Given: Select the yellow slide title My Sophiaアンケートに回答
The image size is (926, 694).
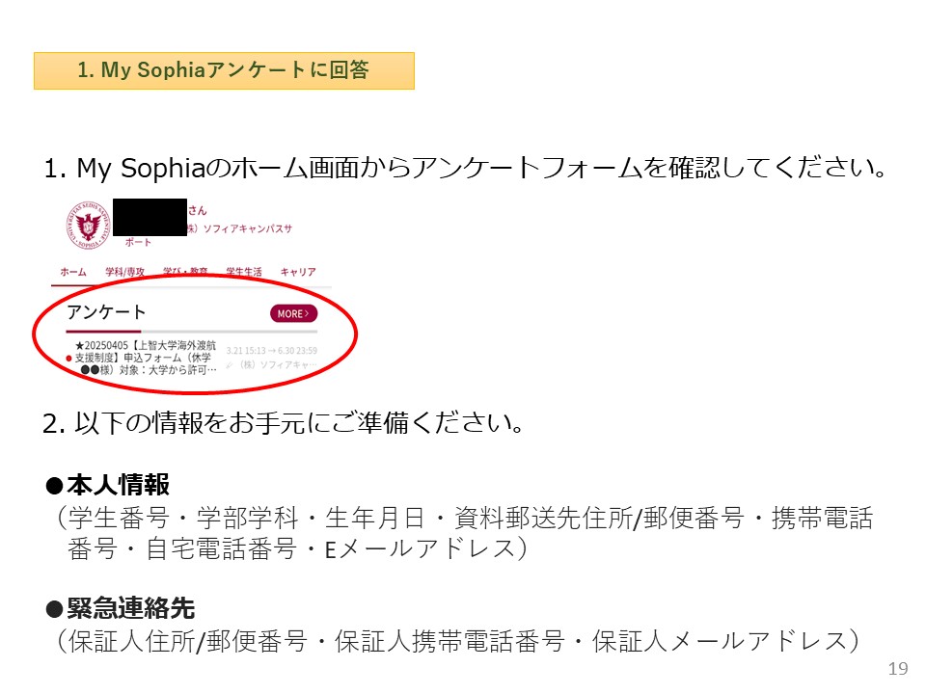Looking at the screenshot, I should tap(224, 70).
